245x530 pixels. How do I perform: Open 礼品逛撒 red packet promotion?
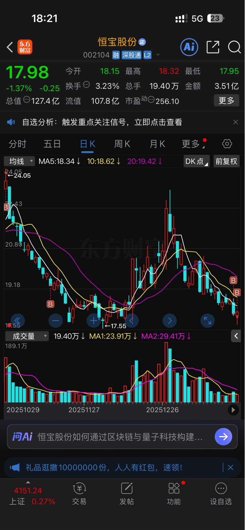click(104, 467)
